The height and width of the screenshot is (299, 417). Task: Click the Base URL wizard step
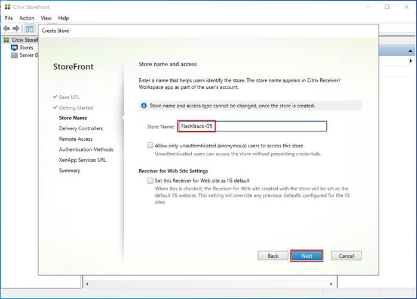coord(69,97)
